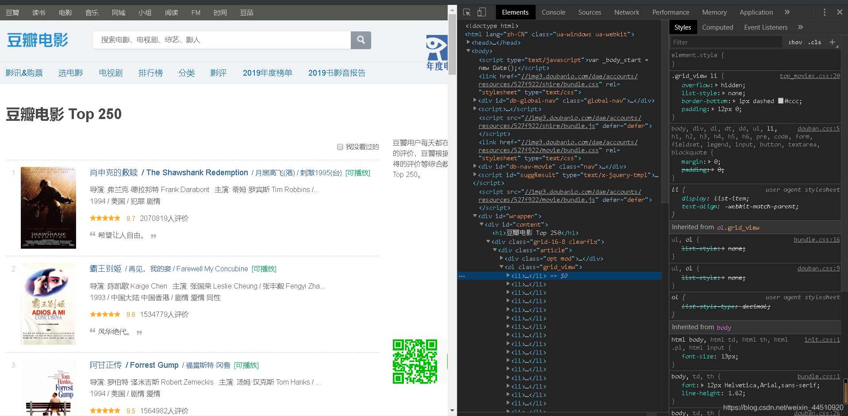Open bundle.css:16 source link
Screen dimensions: 848x416
817,240
